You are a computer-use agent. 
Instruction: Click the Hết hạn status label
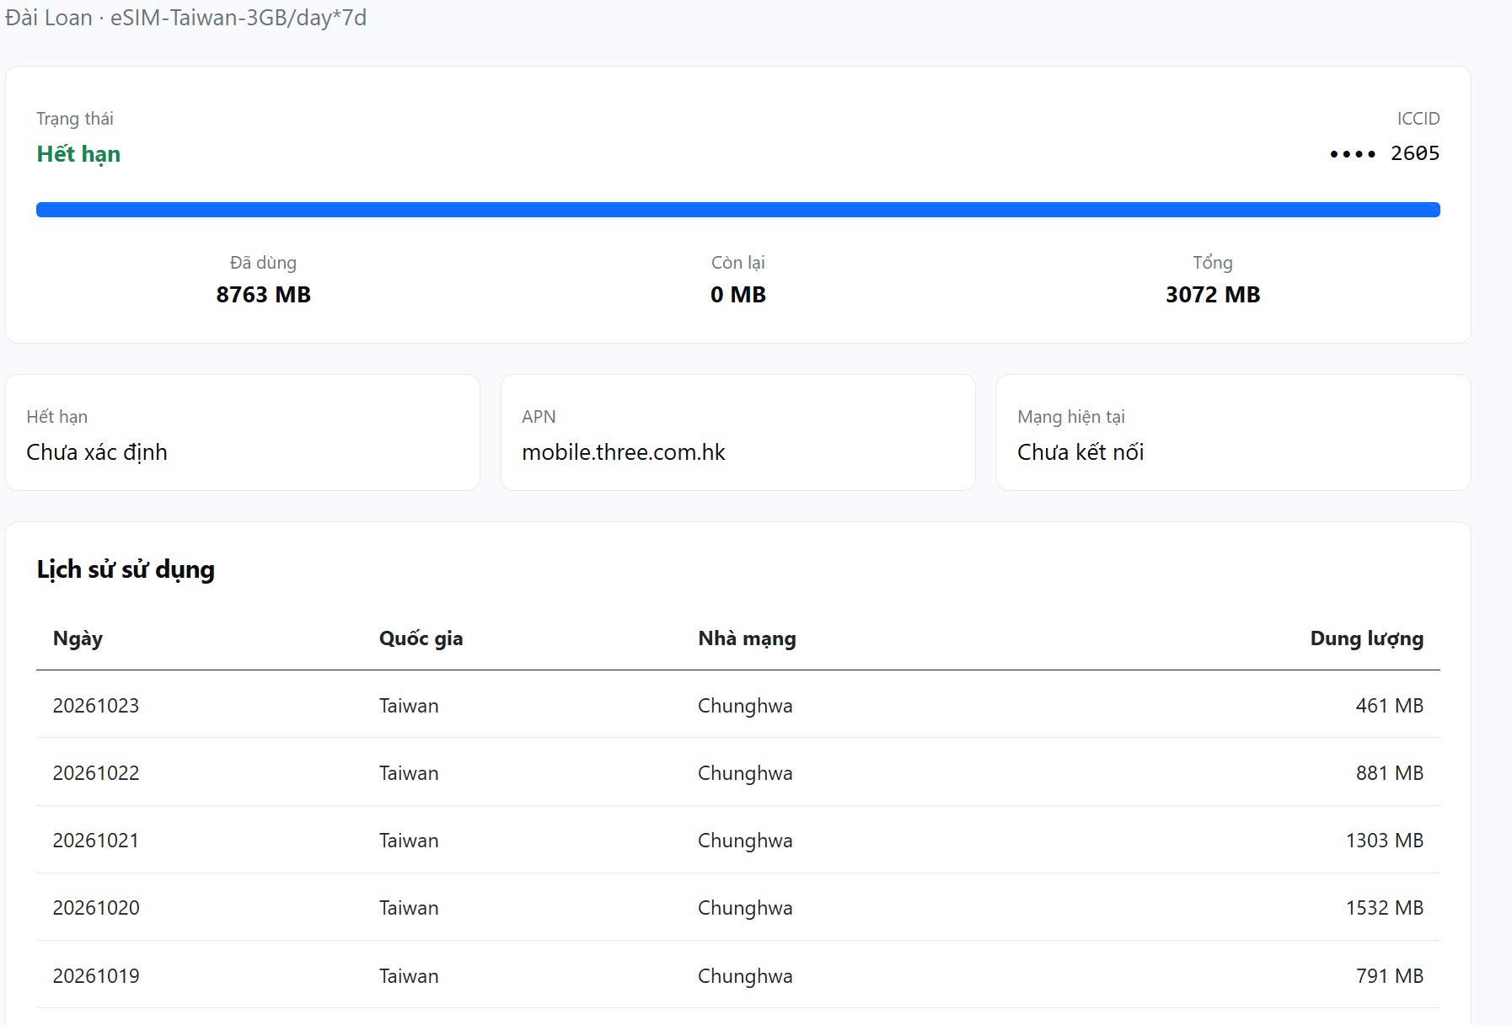78,154
